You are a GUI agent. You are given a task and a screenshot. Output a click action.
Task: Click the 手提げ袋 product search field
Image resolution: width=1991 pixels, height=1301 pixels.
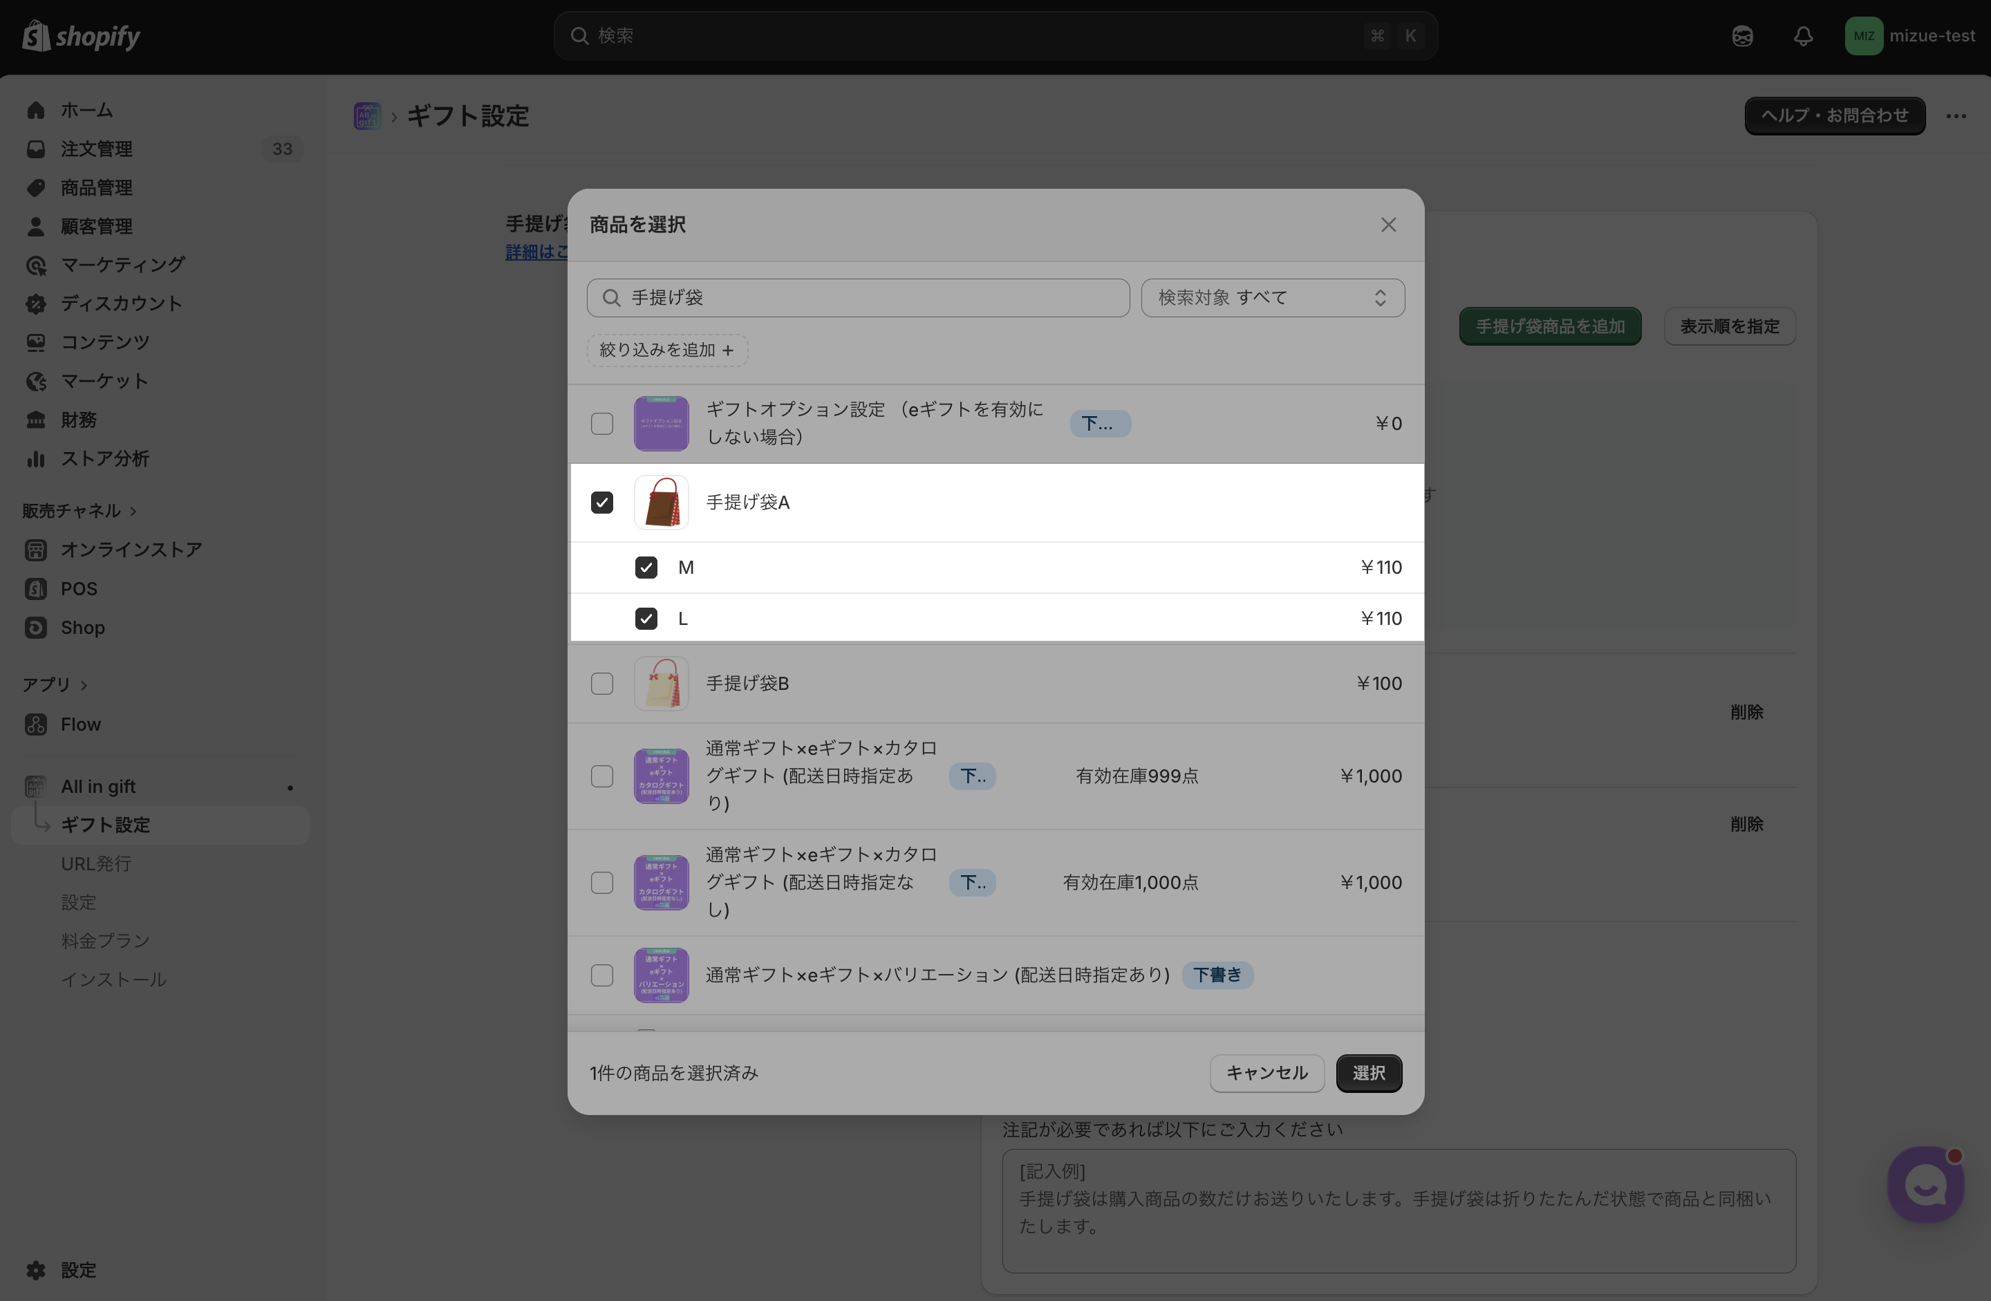[870, 298]
